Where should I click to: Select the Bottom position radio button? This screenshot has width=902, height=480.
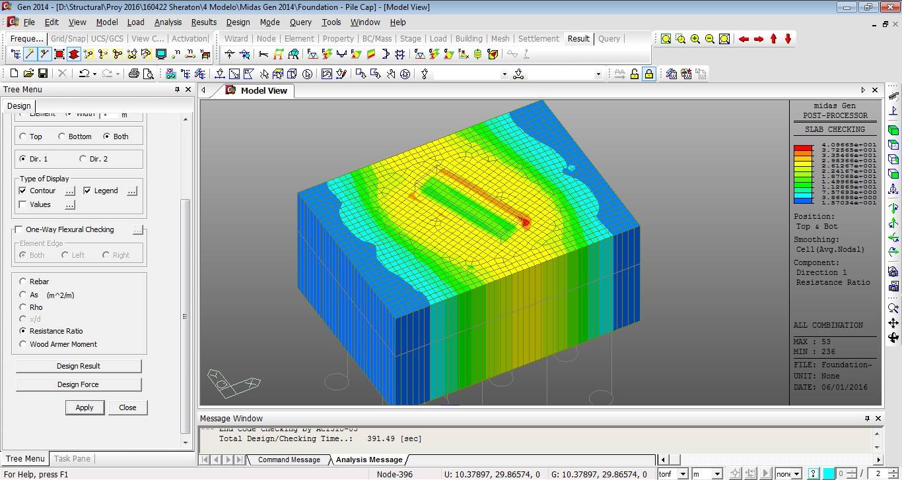(62, 136)
